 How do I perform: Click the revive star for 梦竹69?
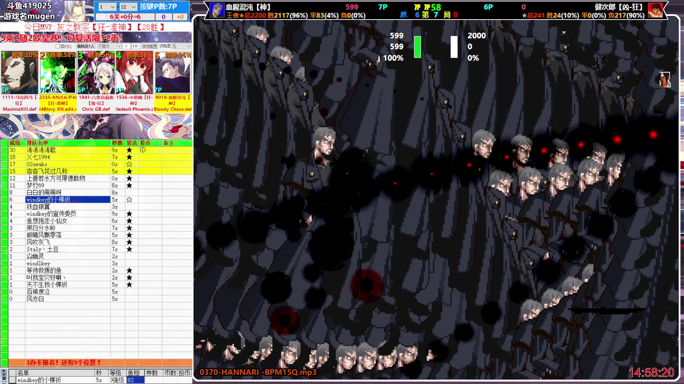129,186
